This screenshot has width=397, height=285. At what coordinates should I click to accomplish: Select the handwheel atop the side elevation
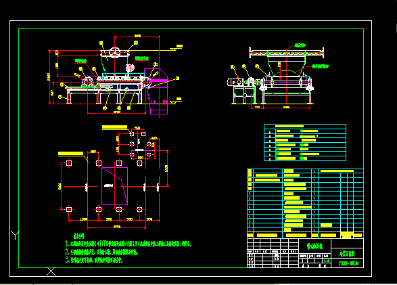pos(114,53)
